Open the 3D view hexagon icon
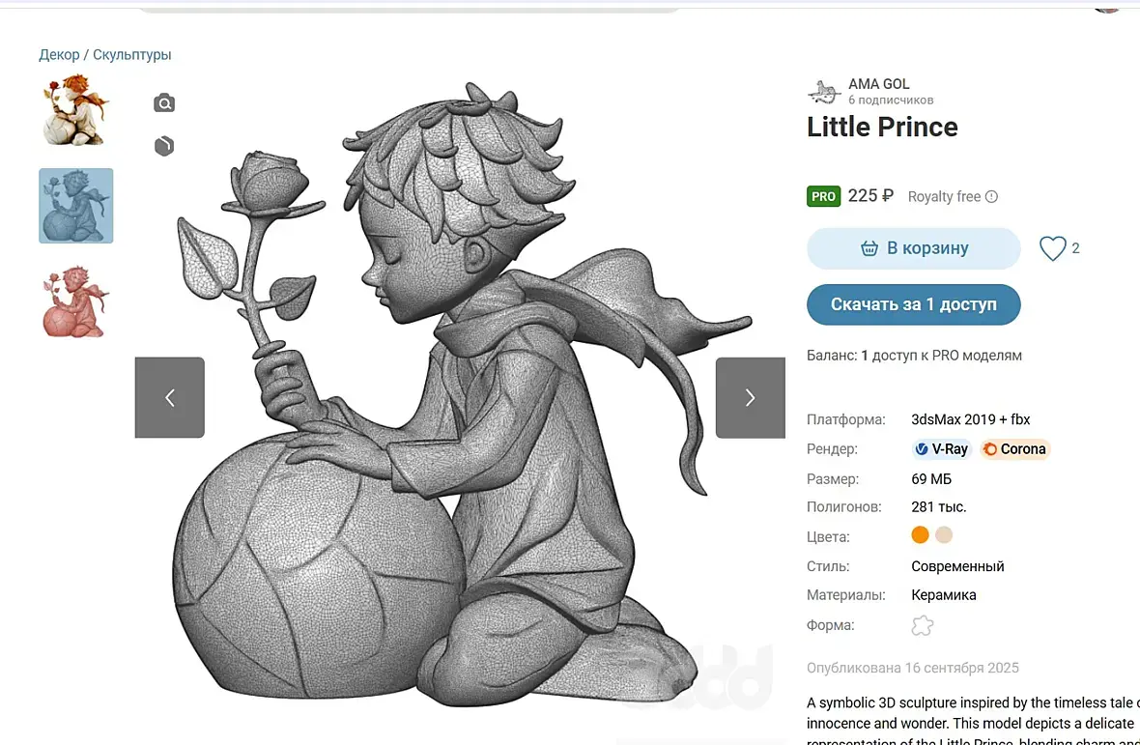Viewport: 1140px width, 745px height. (164, 146)
